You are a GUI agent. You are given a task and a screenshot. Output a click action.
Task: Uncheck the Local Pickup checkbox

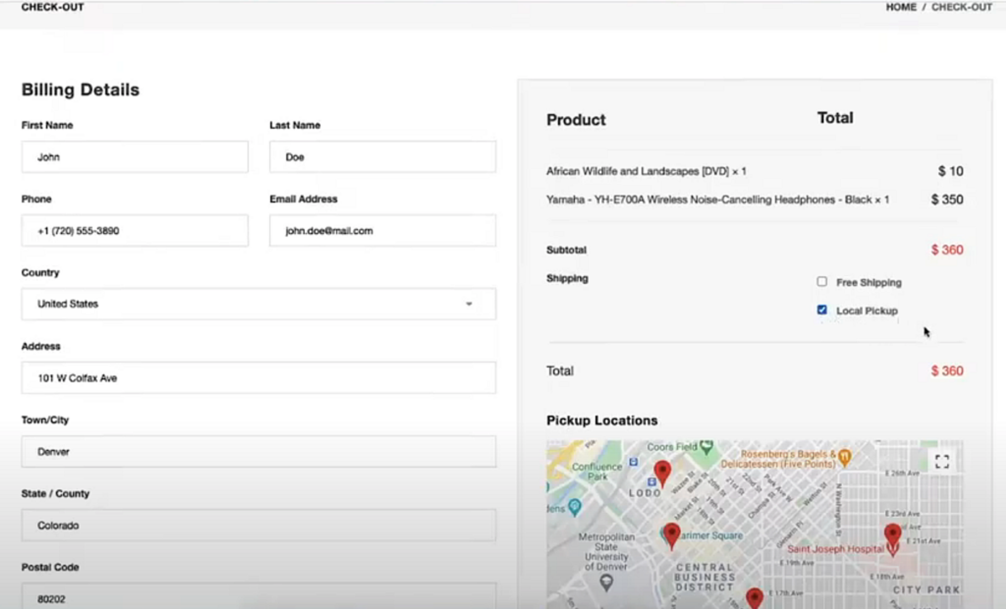[822, 310]
